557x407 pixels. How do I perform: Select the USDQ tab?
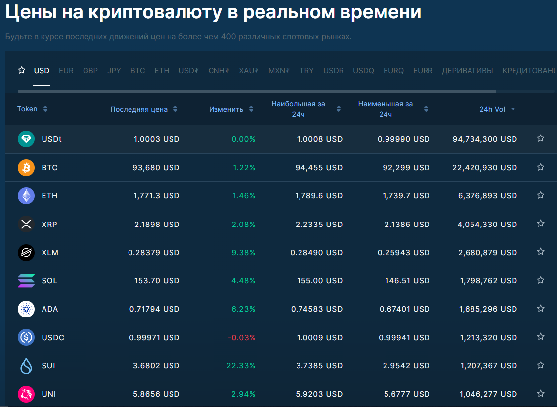tap(363, 70)
